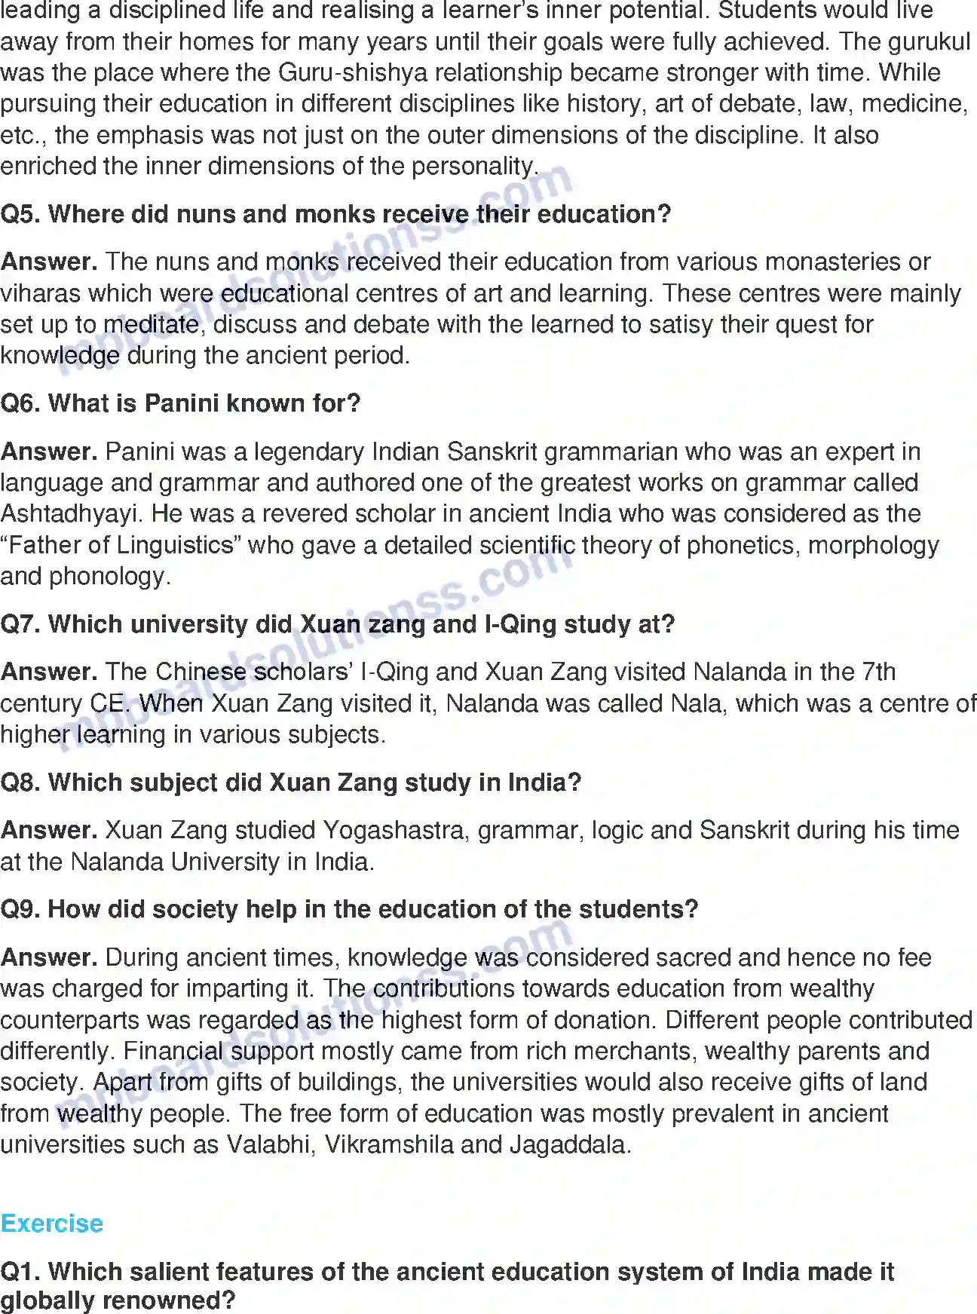This screenshot has height=1314, width=977.
Task: Click the blue Exercise heading
Action: coord(52,1224)
